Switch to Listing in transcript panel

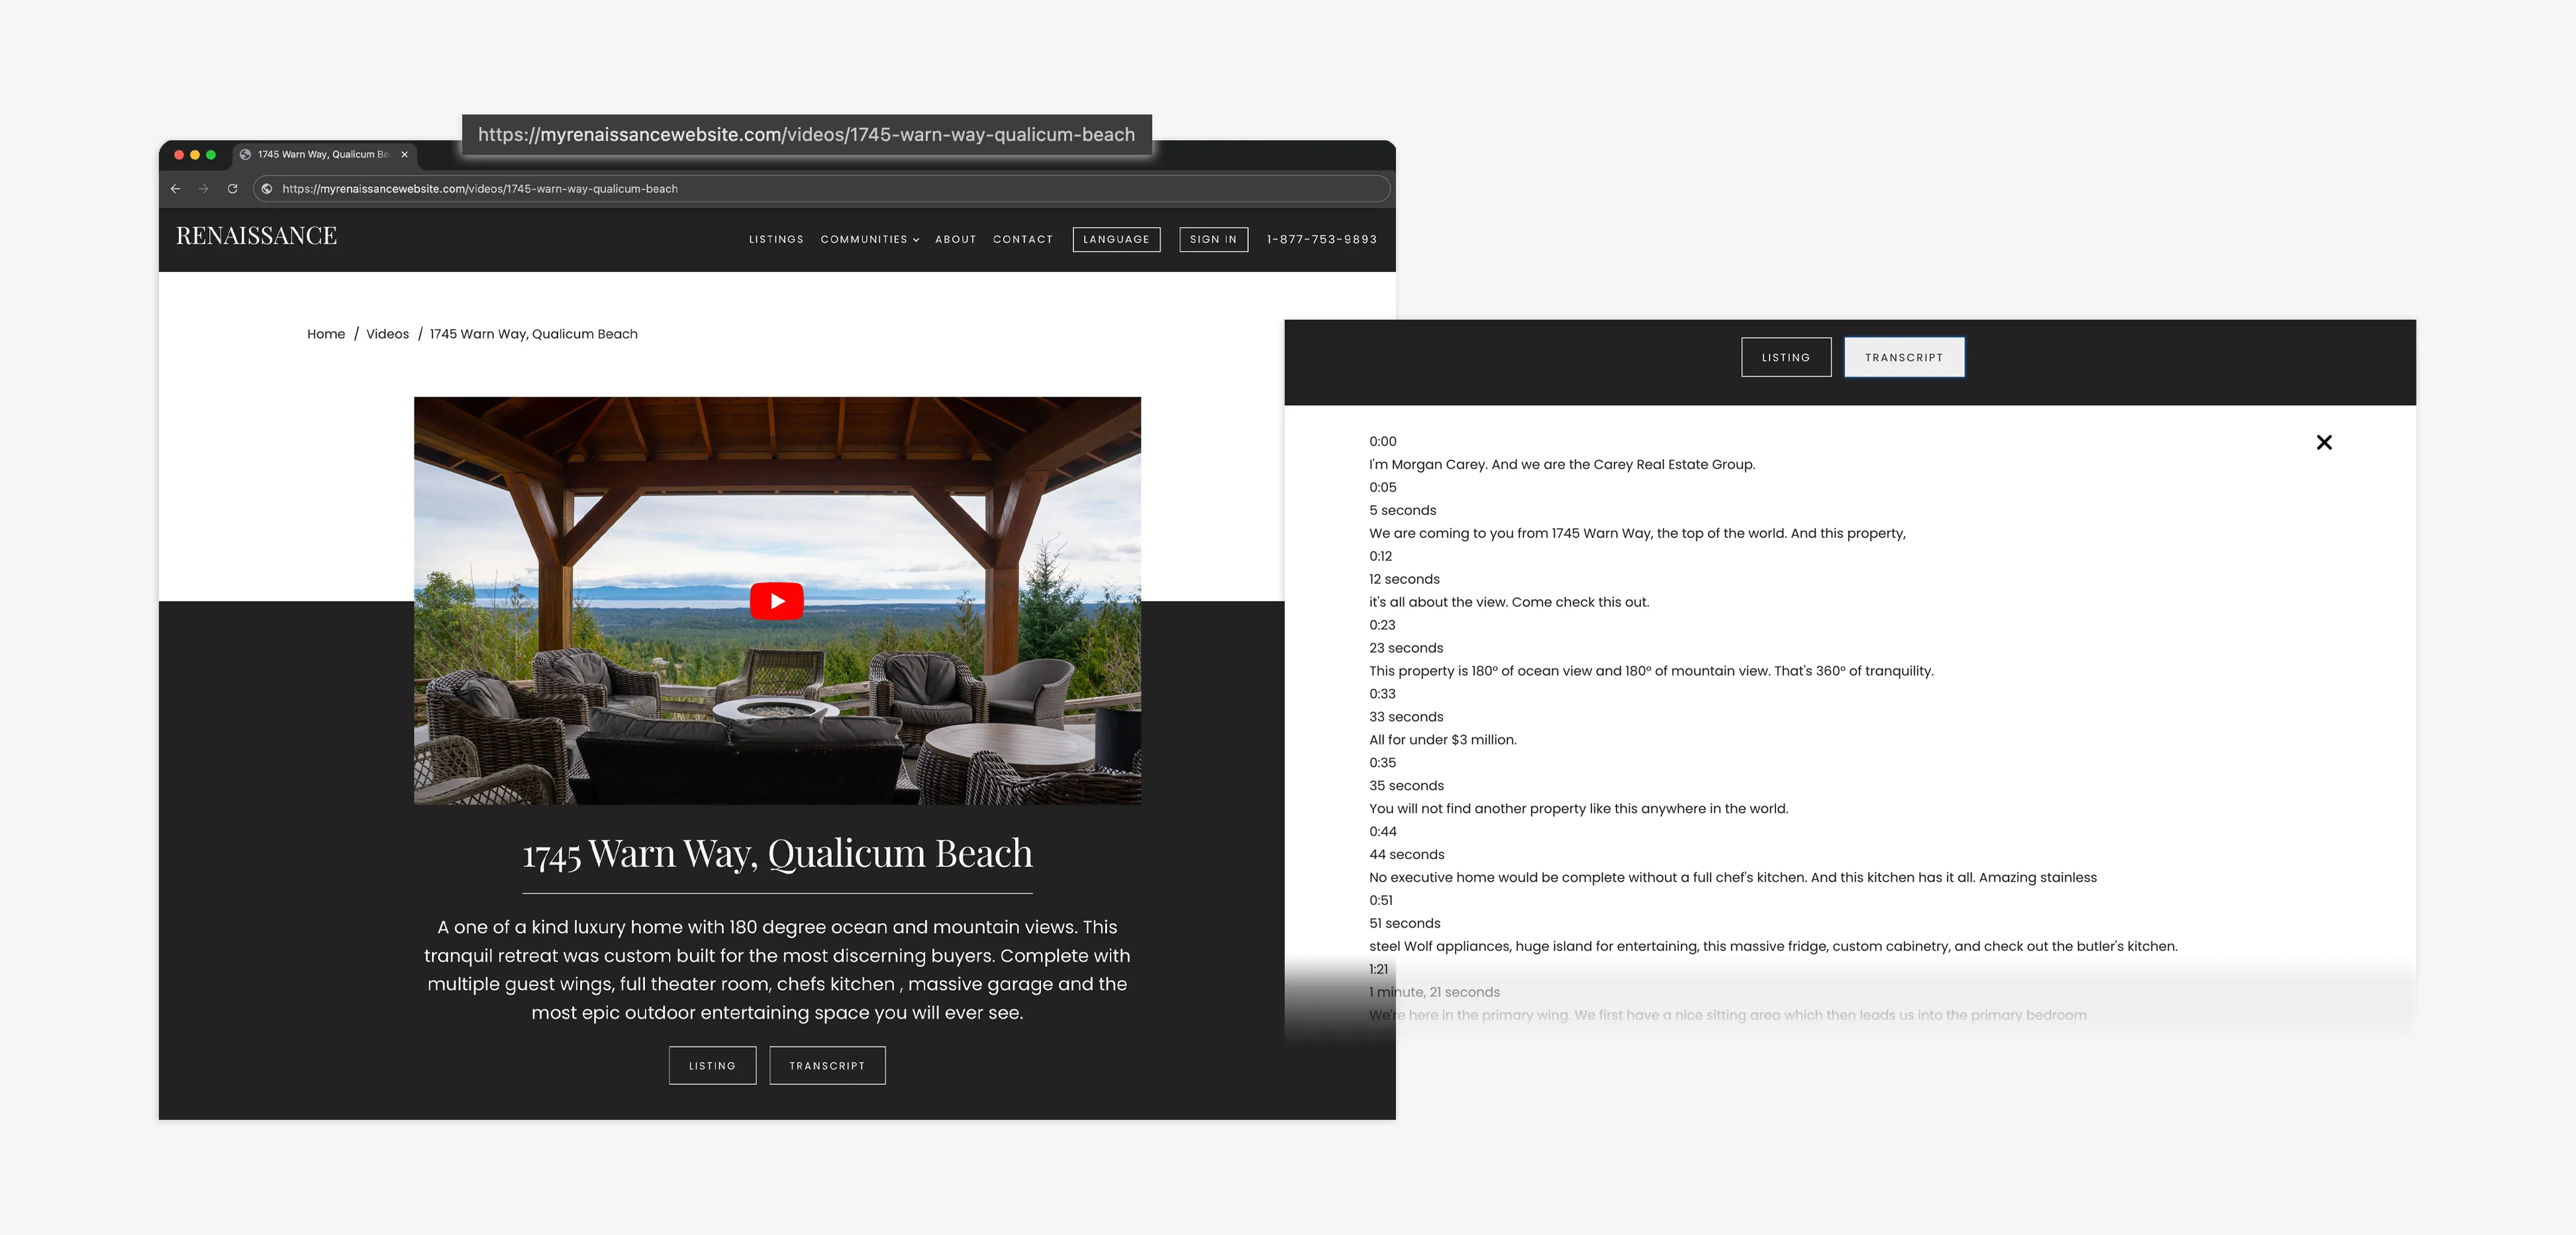tap(1786, 357)
